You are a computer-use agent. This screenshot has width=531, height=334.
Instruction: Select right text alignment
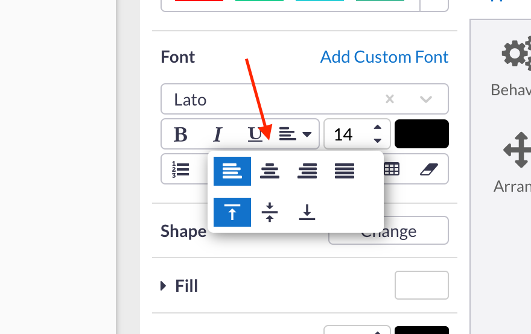click(307, 171)
